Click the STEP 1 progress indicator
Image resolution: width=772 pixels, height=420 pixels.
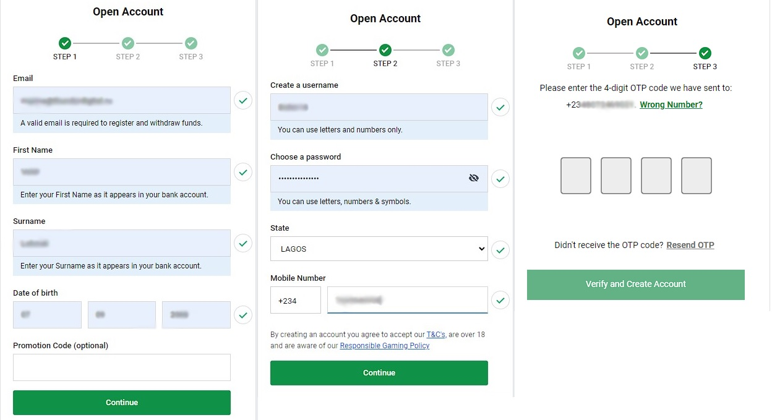point(65,43)
